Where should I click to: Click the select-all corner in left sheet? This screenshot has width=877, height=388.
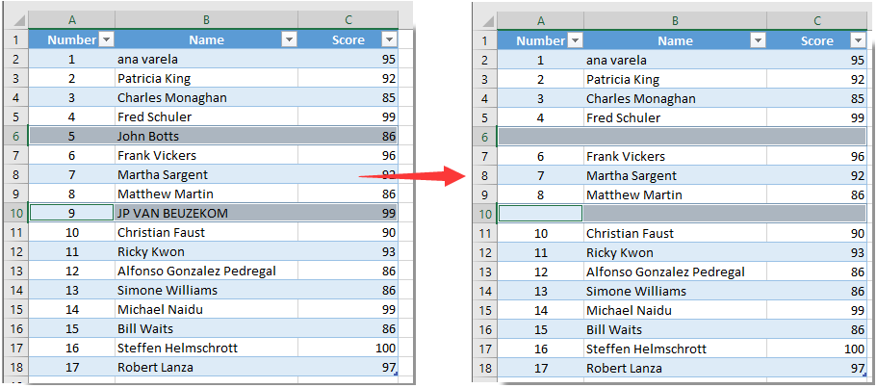coord(14,18)
